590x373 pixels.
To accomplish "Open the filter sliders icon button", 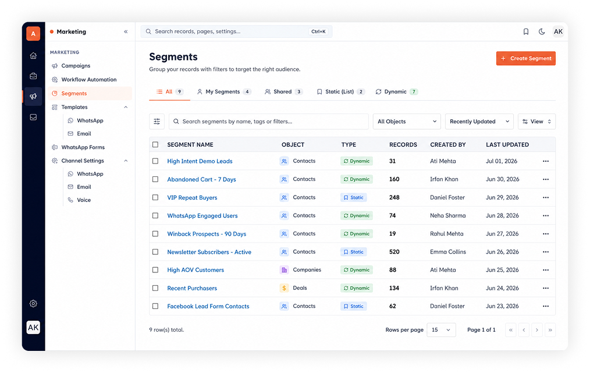I will pos(157,122).
